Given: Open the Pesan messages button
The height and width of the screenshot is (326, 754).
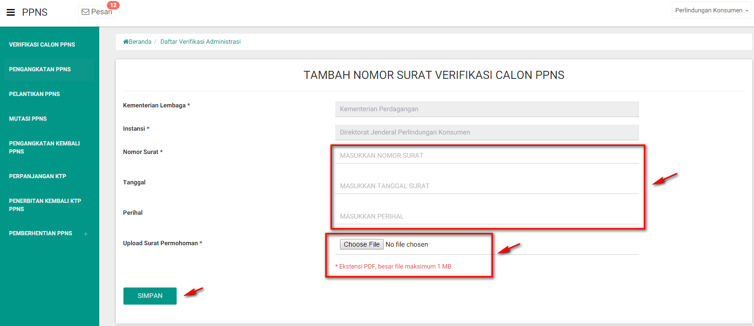Looking at the screenshot, I should coord(97,12).
